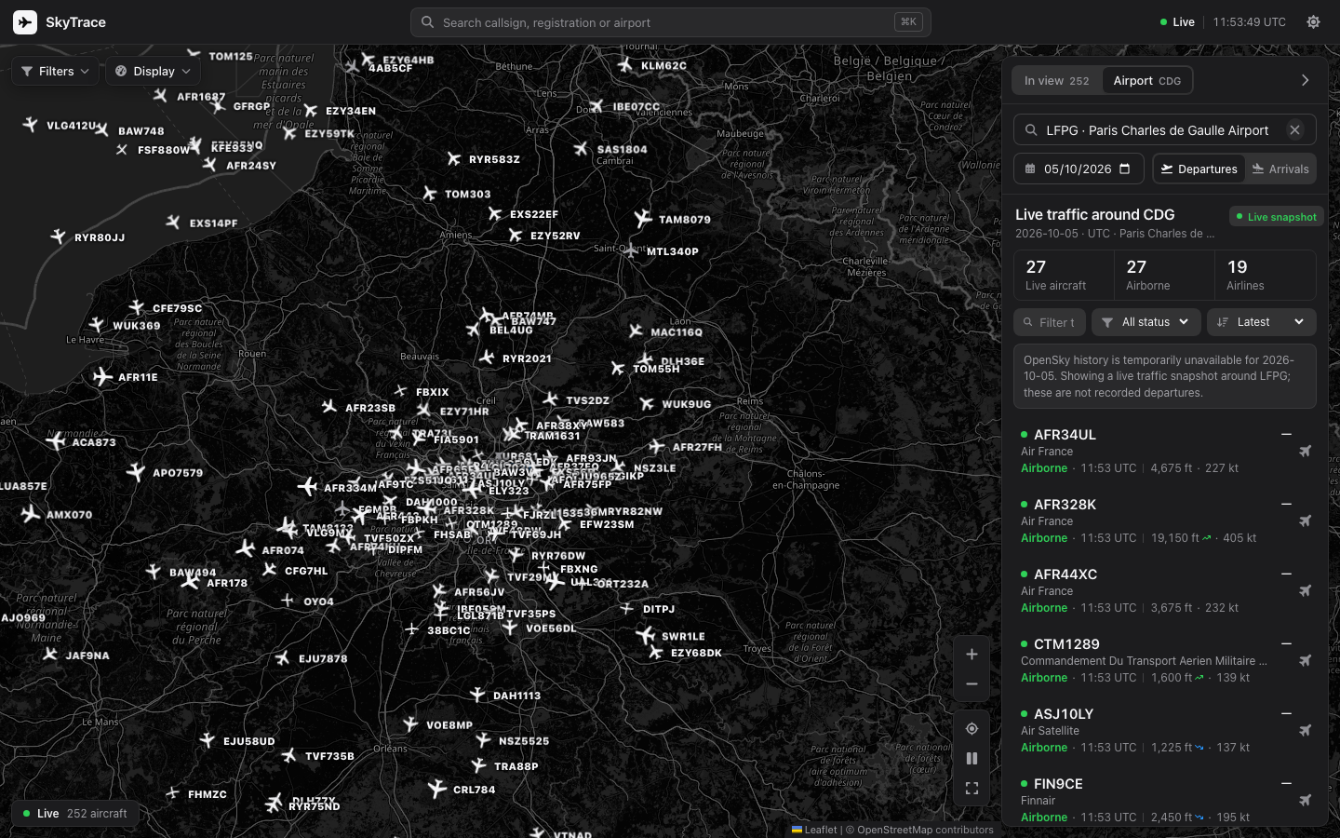Locate AFR328K on the map

(1305, 521)
